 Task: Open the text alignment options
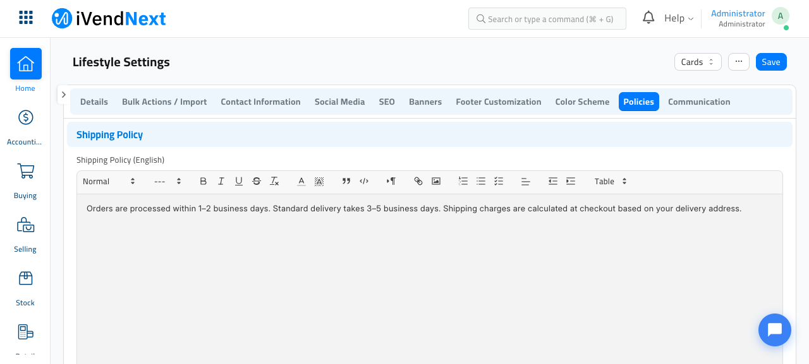[526, 181]
